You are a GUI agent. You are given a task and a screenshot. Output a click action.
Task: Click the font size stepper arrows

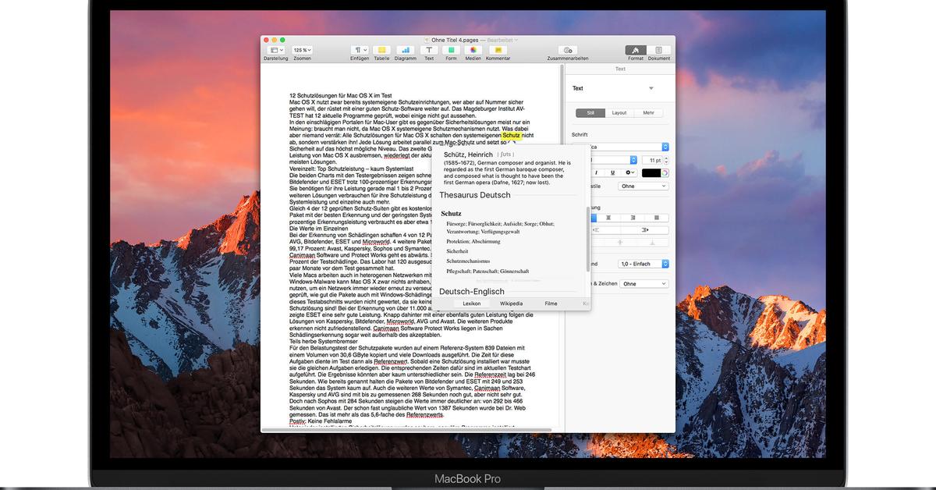(666, 160)
